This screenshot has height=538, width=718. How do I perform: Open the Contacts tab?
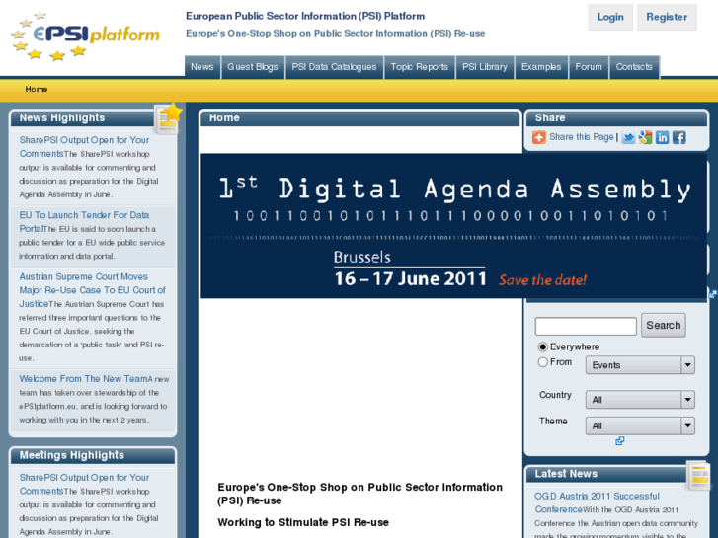point(634,67)
